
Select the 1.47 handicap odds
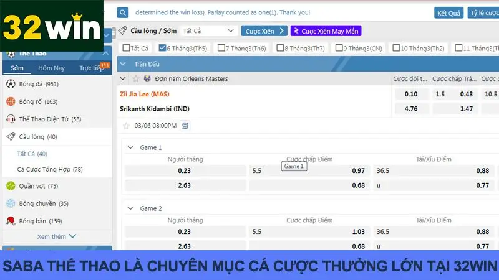(x=455, y=108)
